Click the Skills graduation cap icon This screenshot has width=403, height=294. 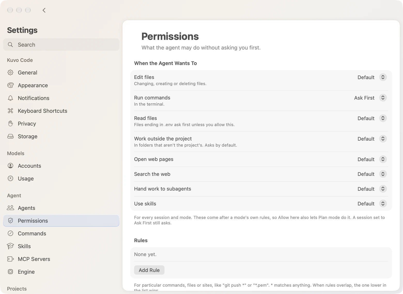tap(10, 246)
